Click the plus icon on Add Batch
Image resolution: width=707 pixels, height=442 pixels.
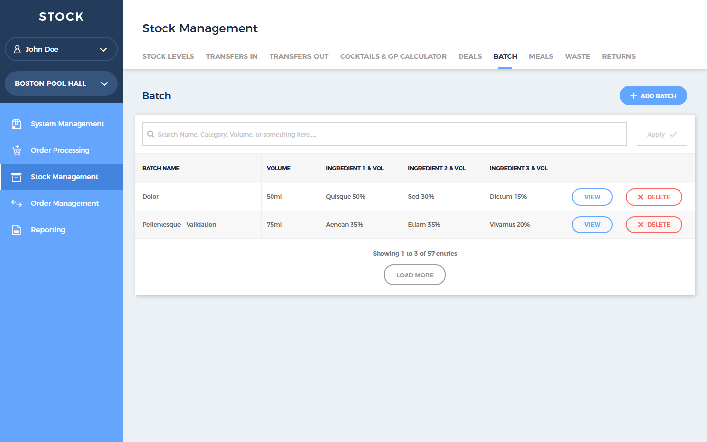click(633, 96)
